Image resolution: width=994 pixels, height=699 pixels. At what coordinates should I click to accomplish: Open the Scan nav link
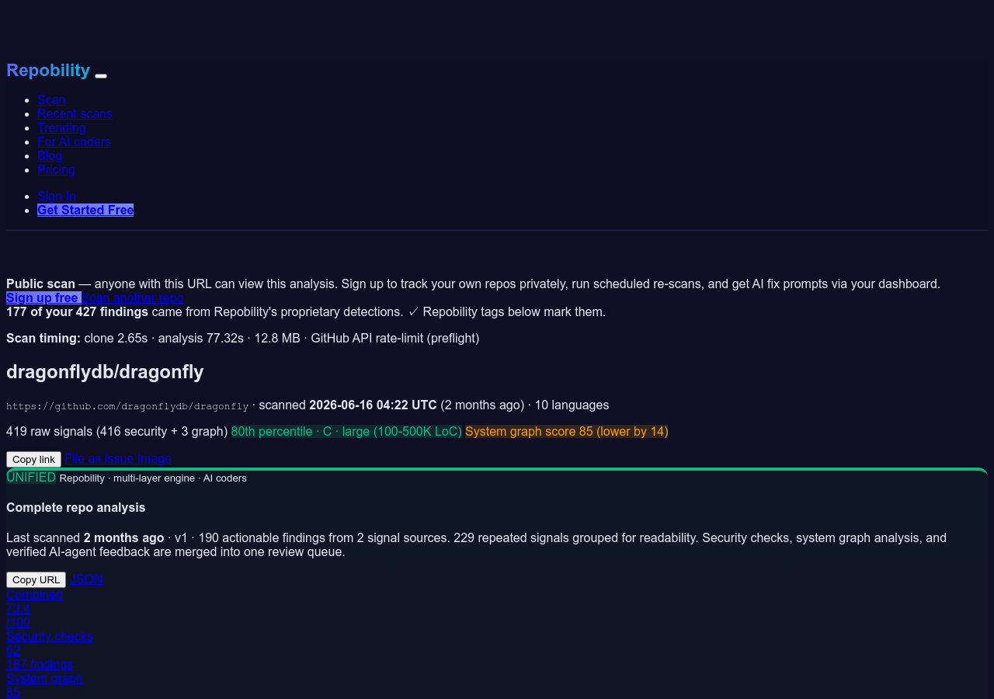coord(51,99)
